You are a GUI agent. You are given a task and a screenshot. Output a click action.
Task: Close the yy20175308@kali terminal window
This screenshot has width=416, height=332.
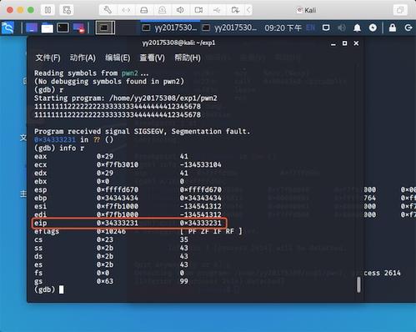point(356,43)
